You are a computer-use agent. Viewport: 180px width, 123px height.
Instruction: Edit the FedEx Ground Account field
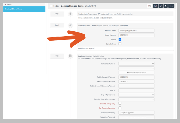pyautogui.click(x=136, y=82)
